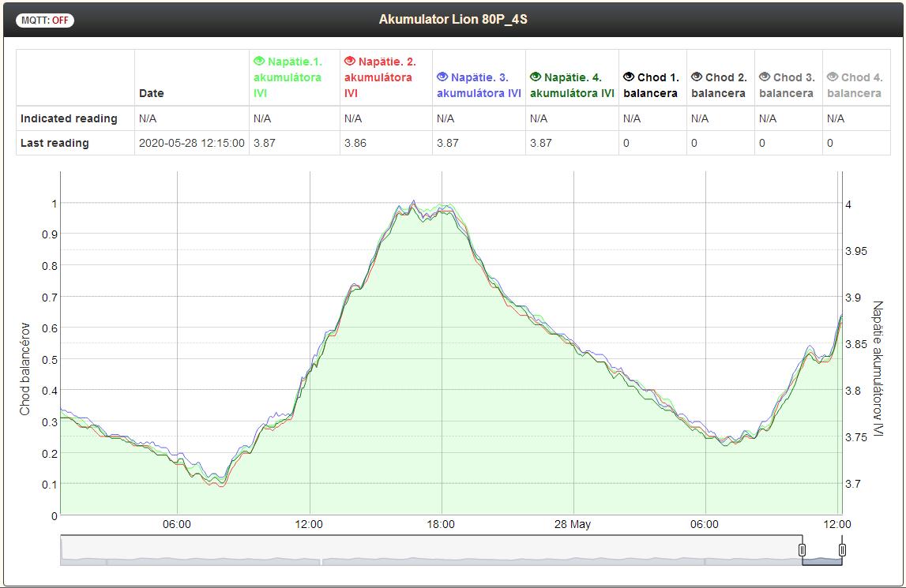This screenshot has width=906, height=588.
Task: Click right handle of range selector
Action: [x=842, y=550]
